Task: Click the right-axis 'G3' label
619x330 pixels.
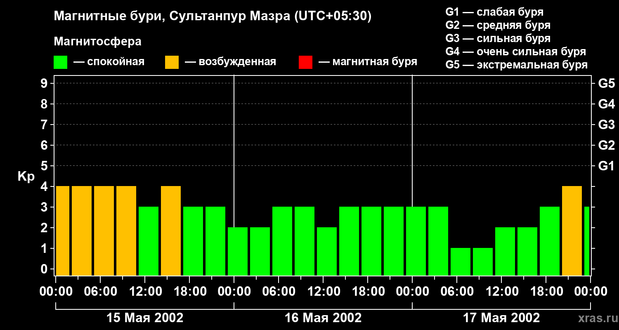Action: [x=606, y=125]
